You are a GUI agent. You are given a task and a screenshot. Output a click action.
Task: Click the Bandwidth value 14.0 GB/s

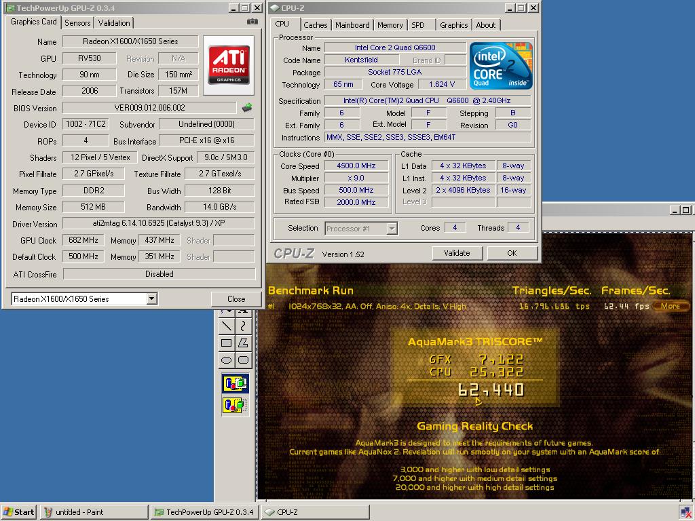[220, 207]
